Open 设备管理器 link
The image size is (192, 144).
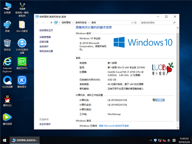coord(45,37)
